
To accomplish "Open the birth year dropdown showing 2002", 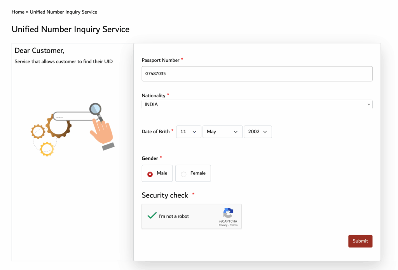I will tap(257, 132).
